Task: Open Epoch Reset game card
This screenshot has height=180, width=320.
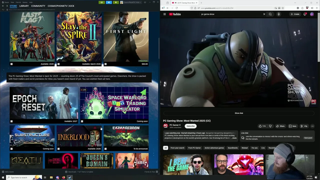Action: 44,105
